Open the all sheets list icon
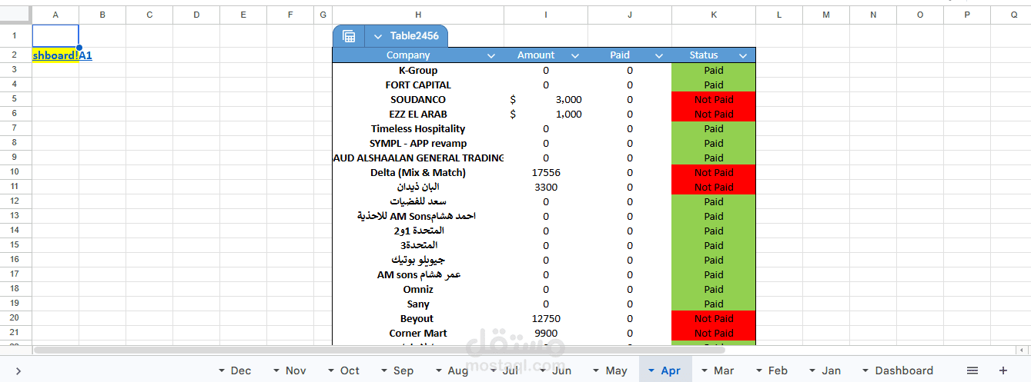The height and width of the screenshot is (382, 1031). [x=972, y=370]
